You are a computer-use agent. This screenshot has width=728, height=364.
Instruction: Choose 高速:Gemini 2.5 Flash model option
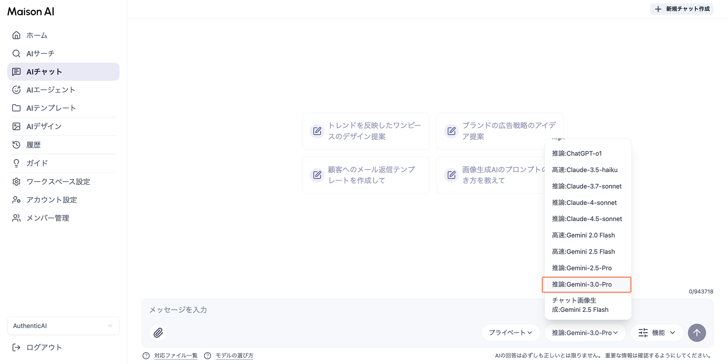(583, 252)
